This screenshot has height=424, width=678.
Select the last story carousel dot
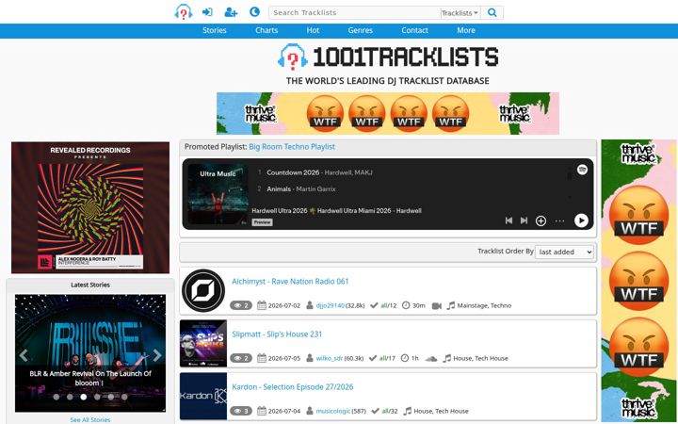point(124,397)
